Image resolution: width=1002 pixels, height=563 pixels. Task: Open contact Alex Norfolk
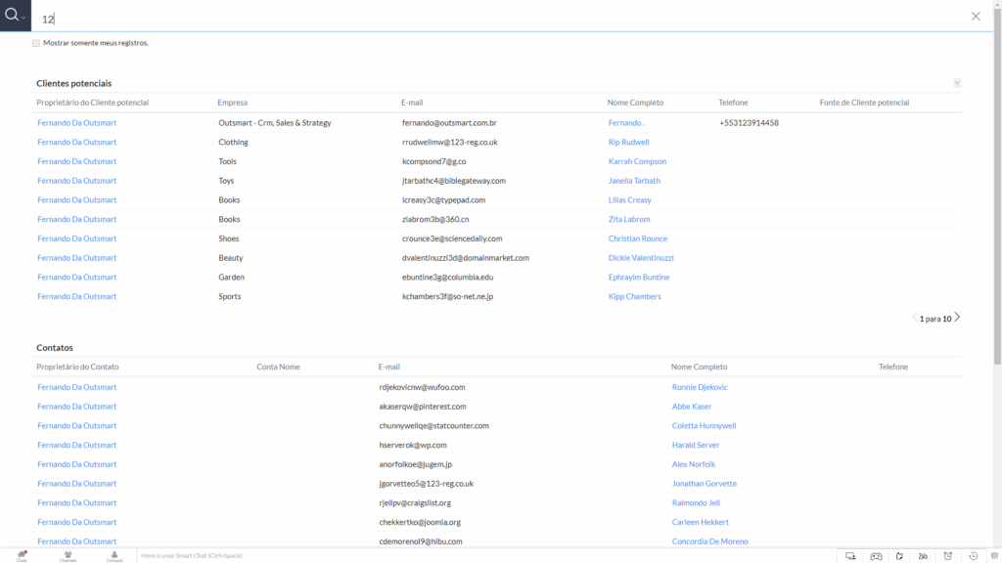coord(694,464)
